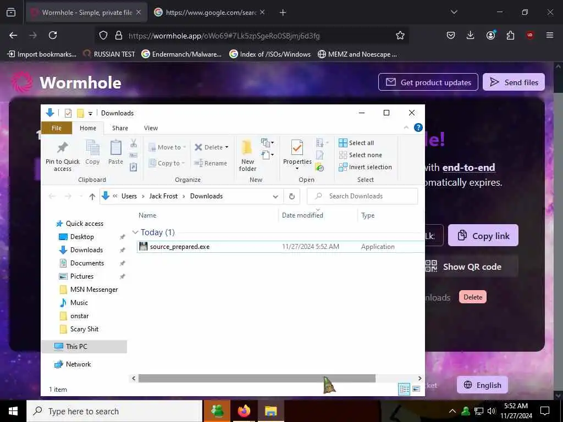The width and height of the screenshot is (563, 422).
Task: Switch Explorer to Large icons view
Action: (417, 389)
